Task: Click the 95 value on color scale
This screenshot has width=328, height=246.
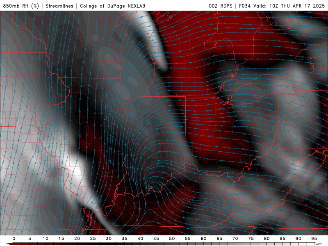Action: coord(314,239)
